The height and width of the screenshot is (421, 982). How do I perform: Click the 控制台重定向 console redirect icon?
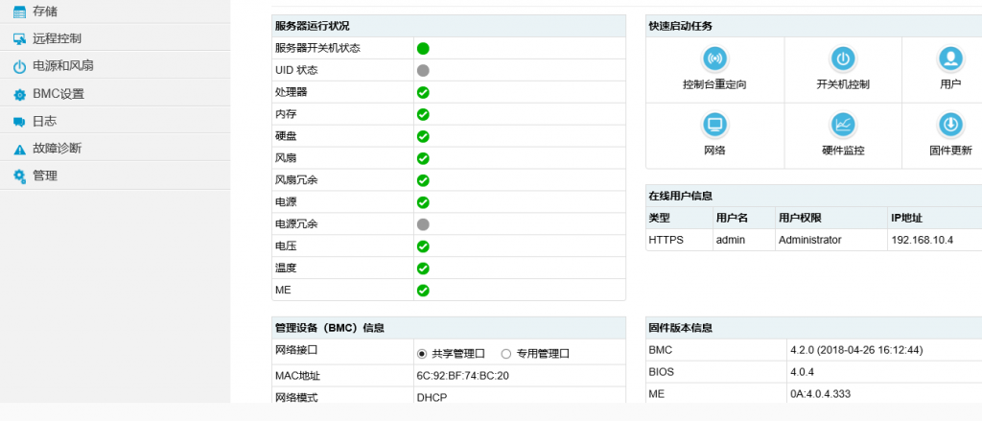point(714,59)
